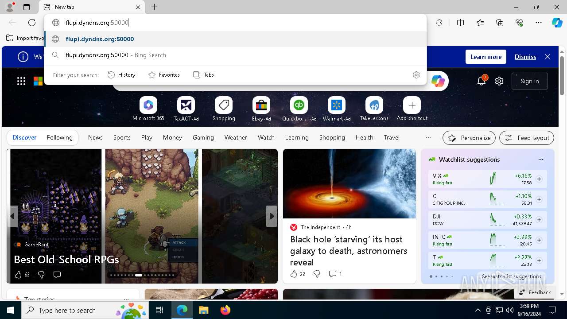Screen dimensions: 567x319
Task: Open the TakeLessons shortcut
Action: click(374, 109)
